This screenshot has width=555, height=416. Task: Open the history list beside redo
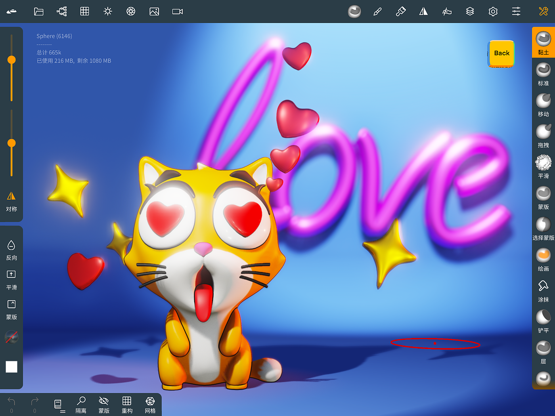click(58, 405)
